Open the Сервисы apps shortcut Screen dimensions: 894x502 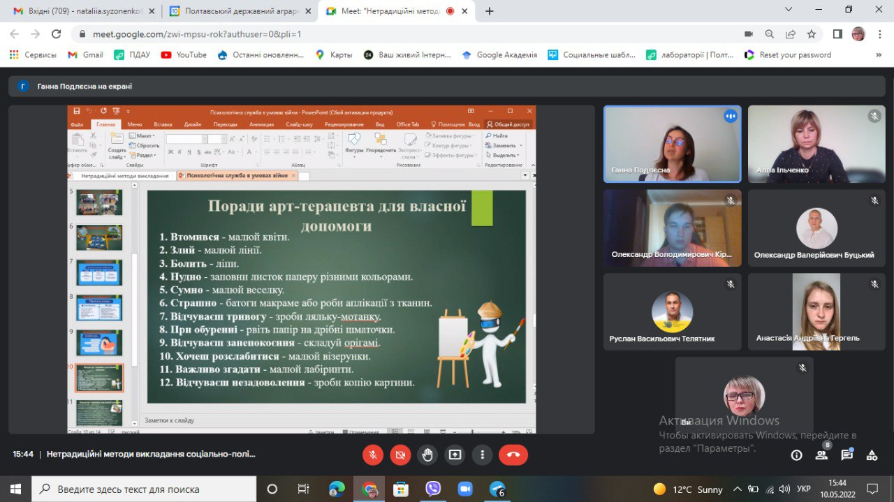(x=33, y=54)
